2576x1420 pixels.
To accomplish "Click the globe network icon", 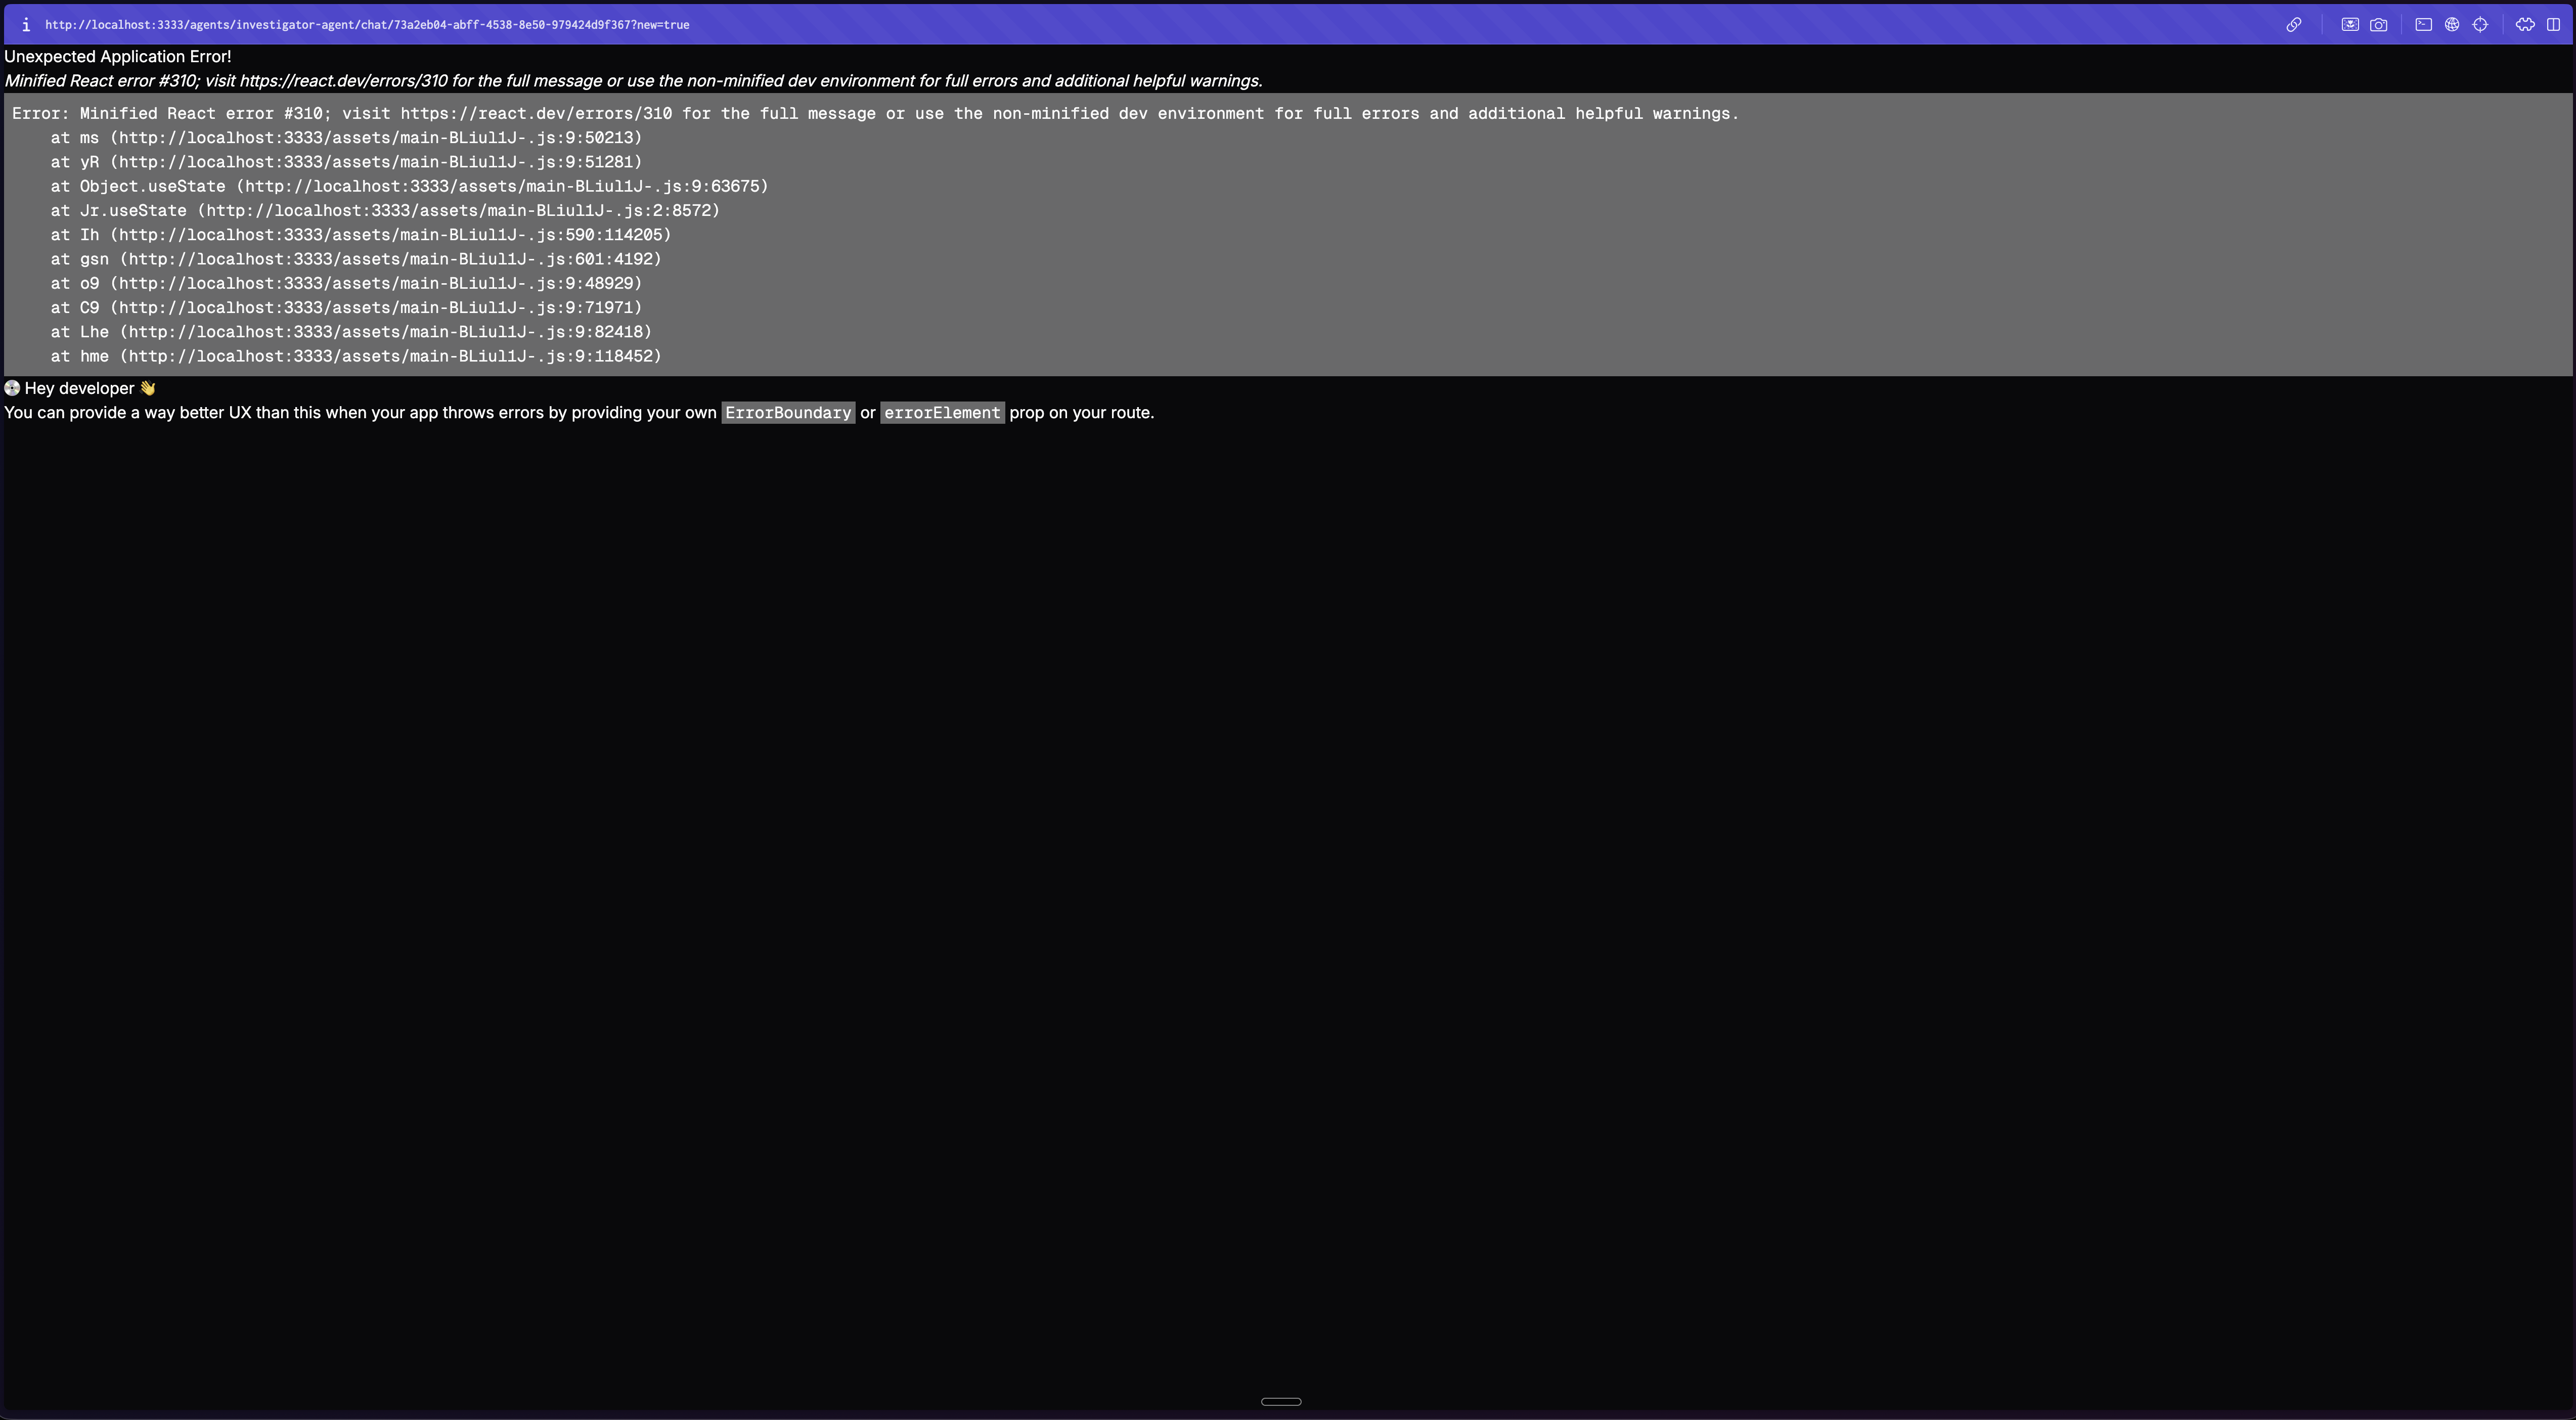I will pos(2452,25).
